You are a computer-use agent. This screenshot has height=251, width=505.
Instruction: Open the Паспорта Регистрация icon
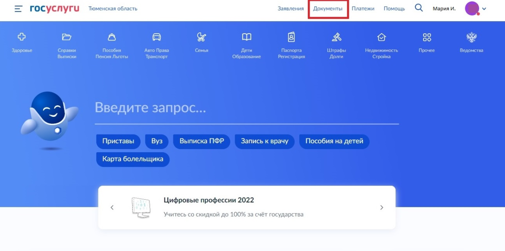(292, 38)
